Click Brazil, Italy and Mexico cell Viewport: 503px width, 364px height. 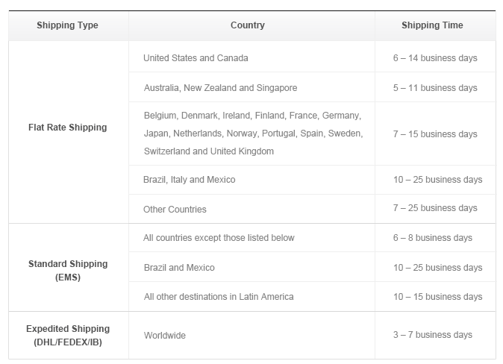[x=251, y=180]
